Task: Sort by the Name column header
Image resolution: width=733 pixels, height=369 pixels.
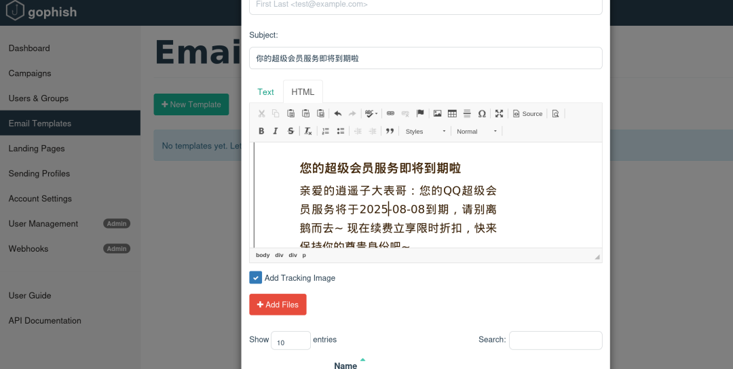Action: point(345,365)
